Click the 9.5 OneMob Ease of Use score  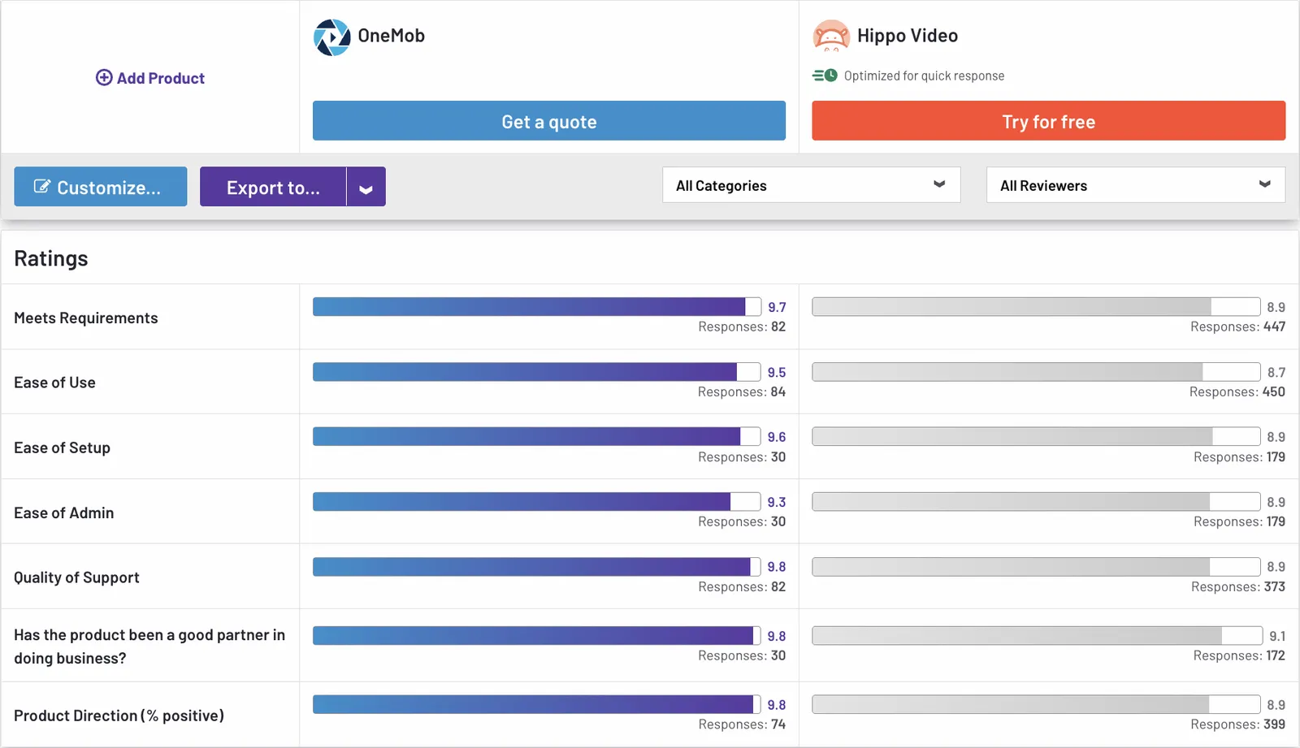point(777,372)
